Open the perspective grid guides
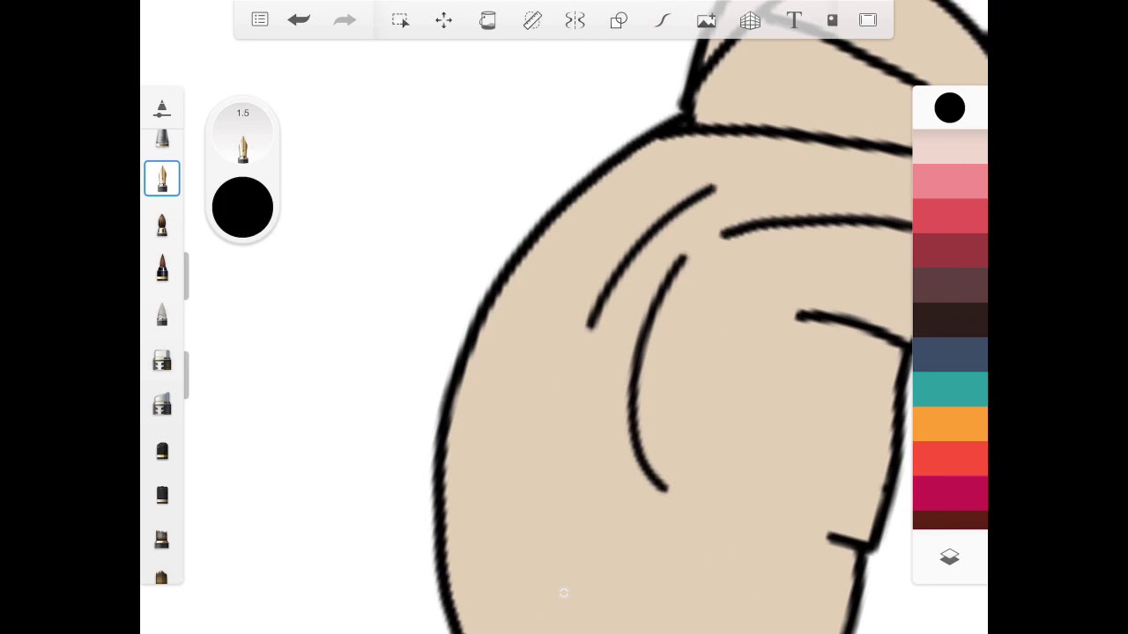This screenshot has height=634, width=1128. coord(750,19)
